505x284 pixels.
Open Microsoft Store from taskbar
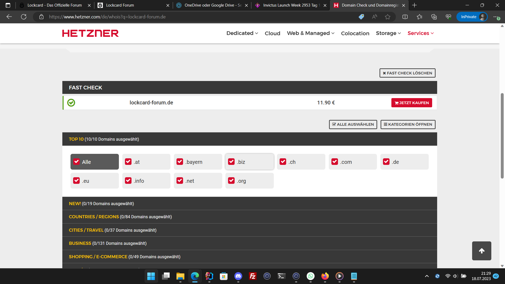(224, 276)
